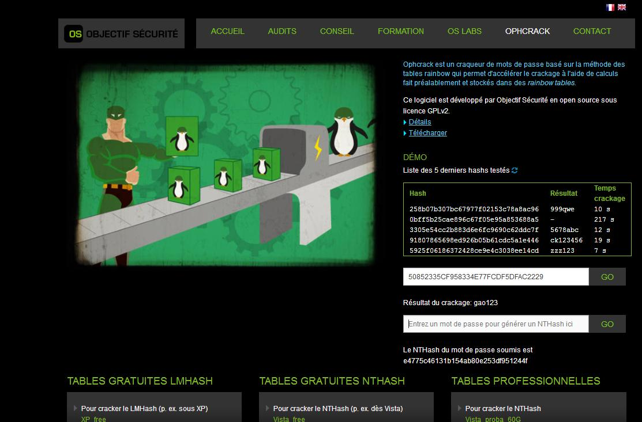Image resolution: width=642 pixels, height=422 pixels.
Task: Click generated NTHash e4775c46131b154ab80e253df951244f
Action: point(465,361)
